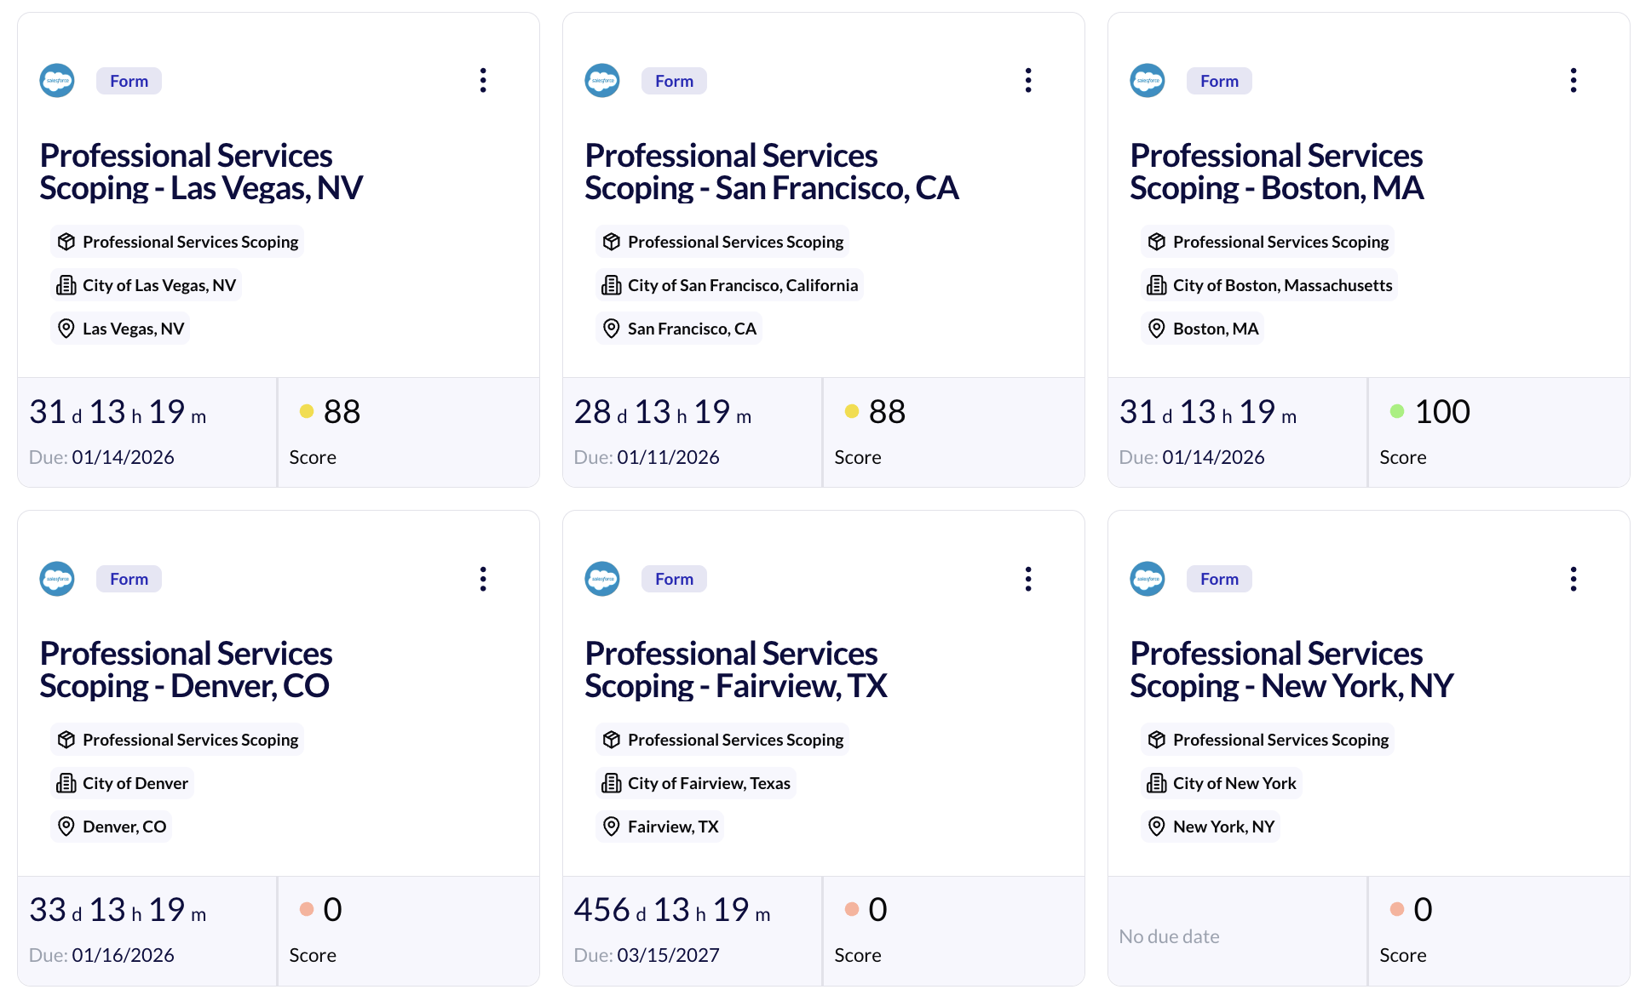Viewport: 1651px width, 1001px height.
Task: Click the building icon beside City of New York
Action: pyautogui.click(x=1156, y=783)
